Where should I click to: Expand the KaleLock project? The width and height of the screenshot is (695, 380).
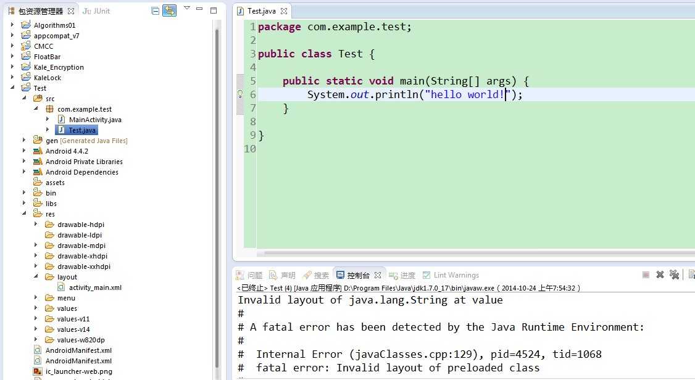12,77
